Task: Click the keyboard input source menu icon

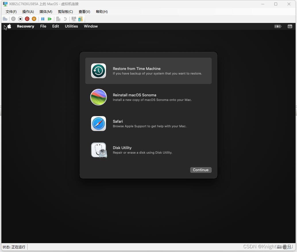Action: (x=290, y=26)
